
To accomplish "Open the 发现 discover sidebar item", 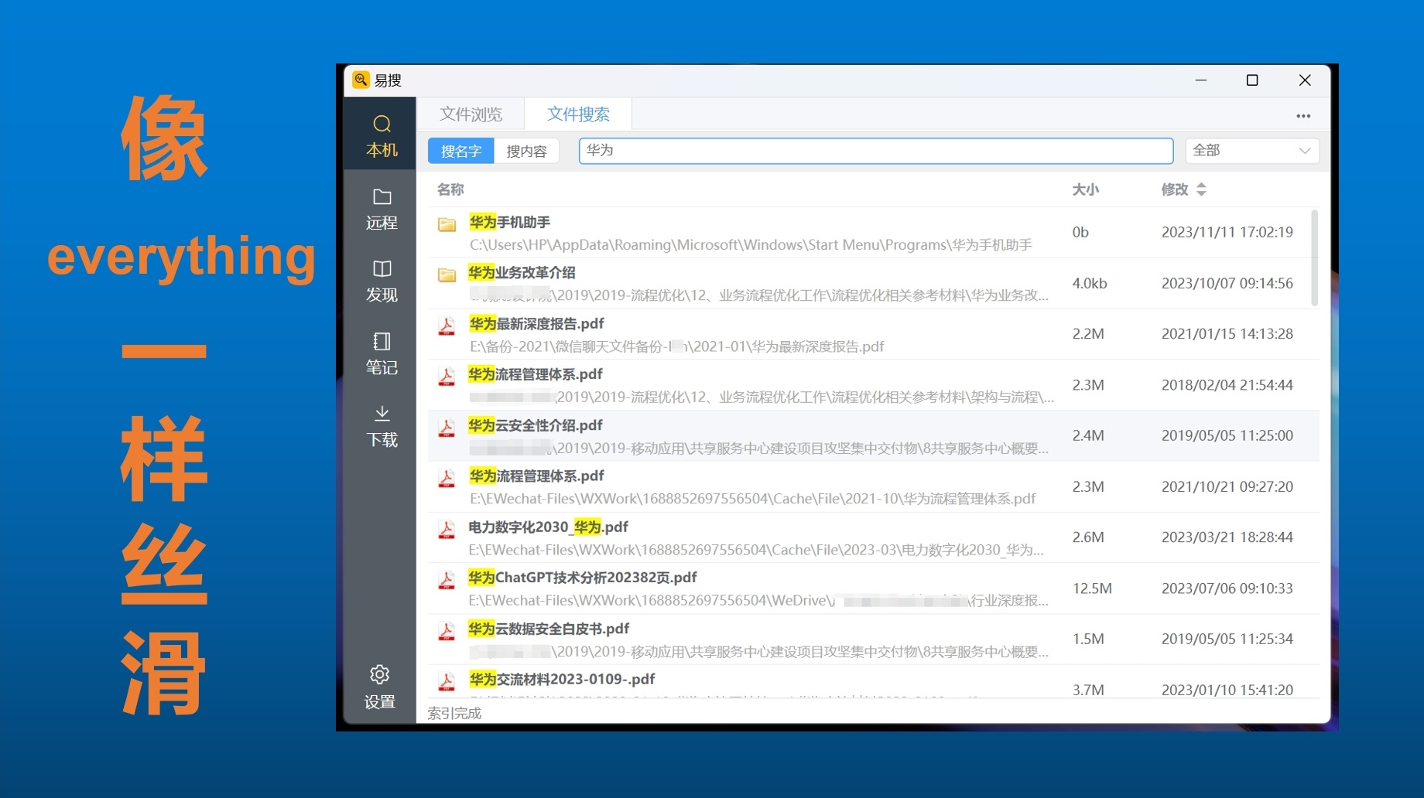I will [x=382, y=281].
